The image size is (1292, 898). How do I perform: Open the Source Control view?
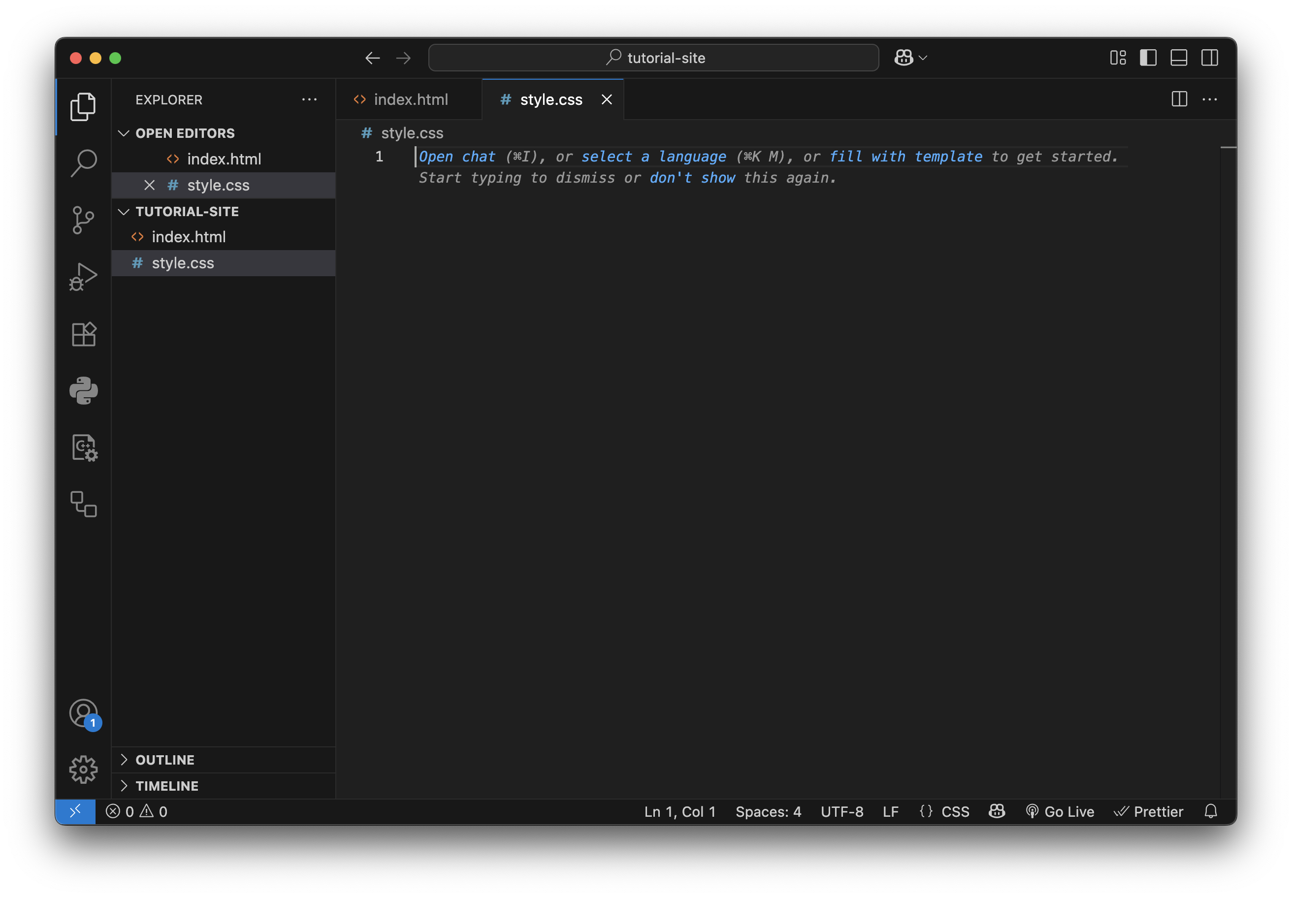(83, 220)
